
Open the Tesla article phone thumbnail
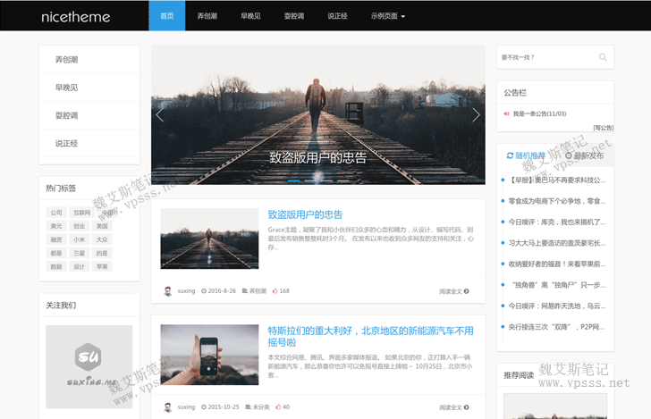(209, 355)
